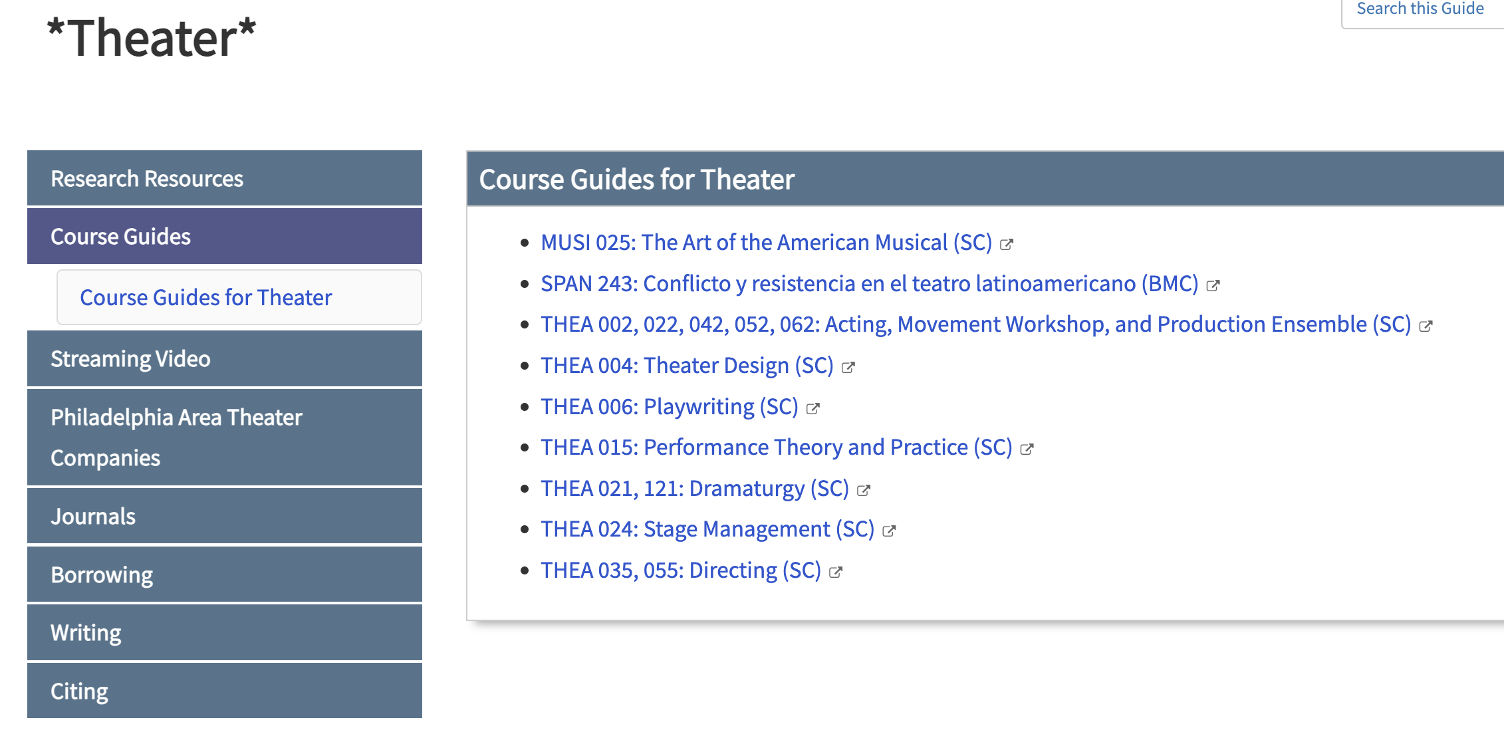Click external link icon beside Dramaturgy (SC)
The width and height of the screenshot is (1504, 746).
tap(863, 490)
